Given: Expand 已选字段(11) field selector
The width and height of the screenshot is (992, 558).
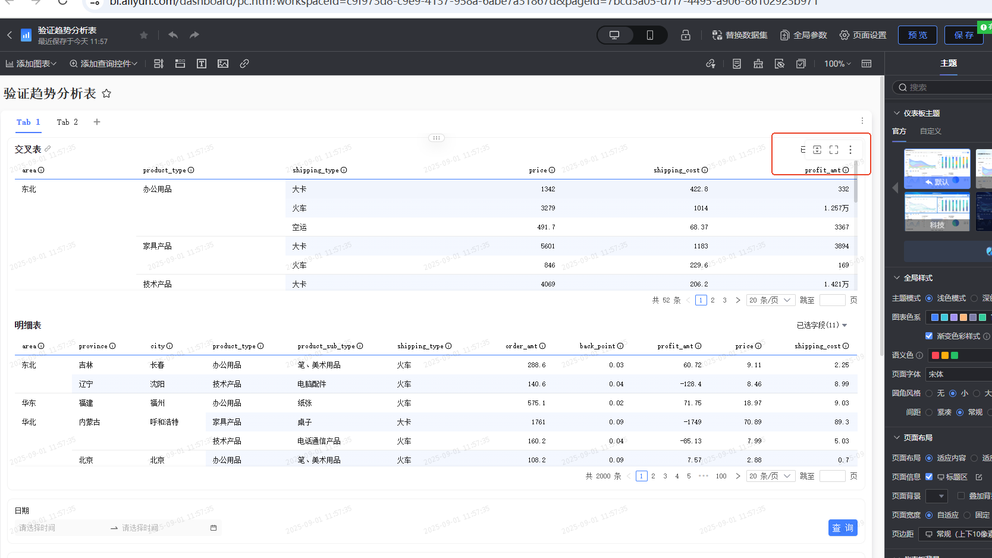Looking at the screenshot, I should coord(822,325).
